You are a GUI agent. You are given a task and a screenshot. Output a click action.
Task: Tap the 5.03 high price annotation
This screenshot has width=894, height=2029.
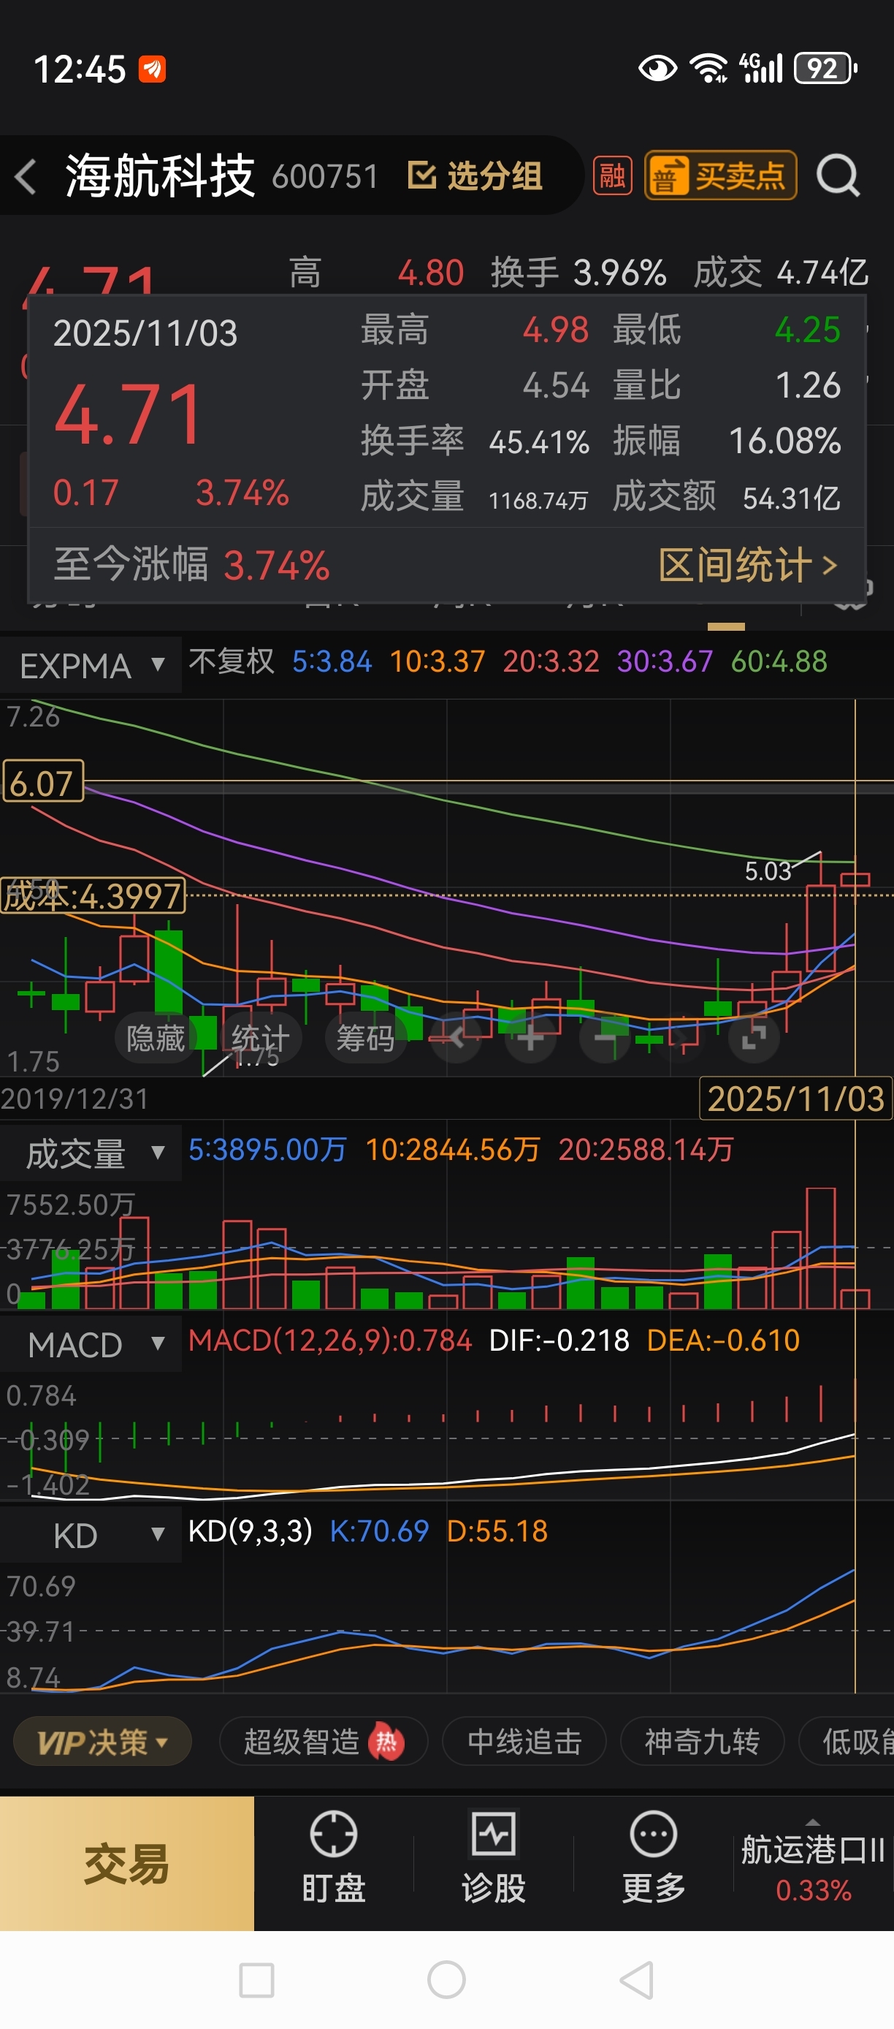coord(768,871)
